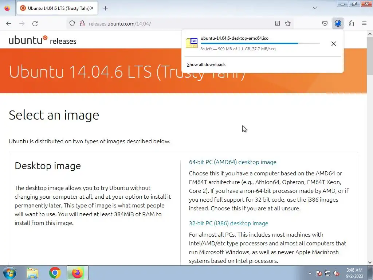
Task: Select the Ubuntu 14.04.6 LTS tab
Action: [x=57, y=8]
